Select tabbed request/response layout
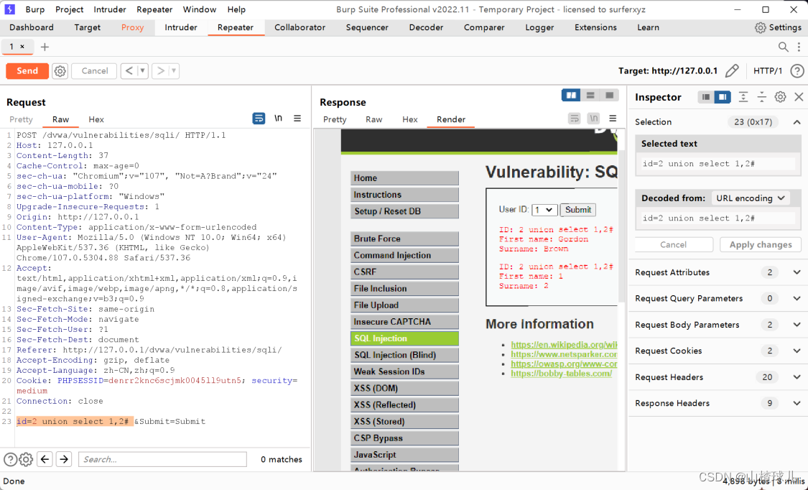This screenshot has height=490, width=808. [610, 96]
